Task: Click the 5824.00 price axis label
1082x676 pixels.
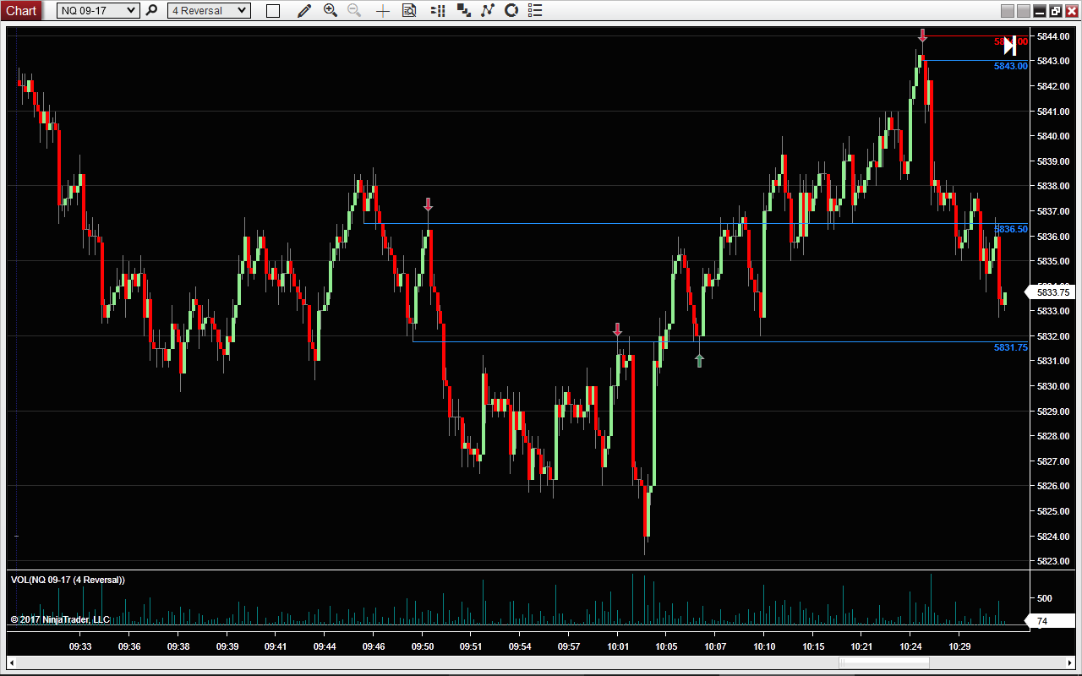Action: pos(1053,536)
